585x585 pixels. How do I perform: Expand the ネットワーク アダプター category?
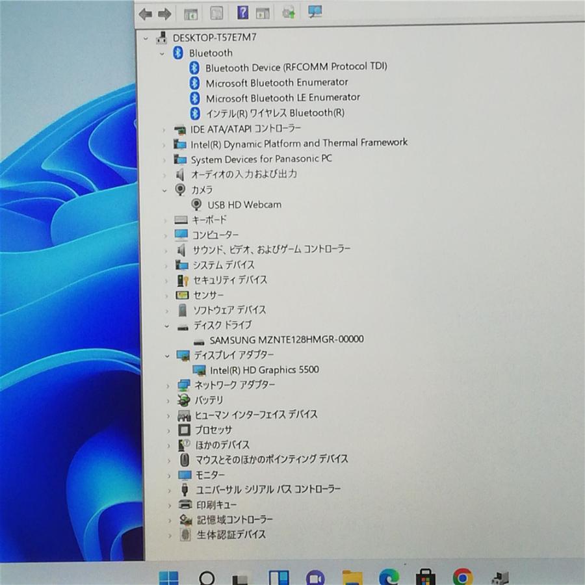(x=168, y=386)
